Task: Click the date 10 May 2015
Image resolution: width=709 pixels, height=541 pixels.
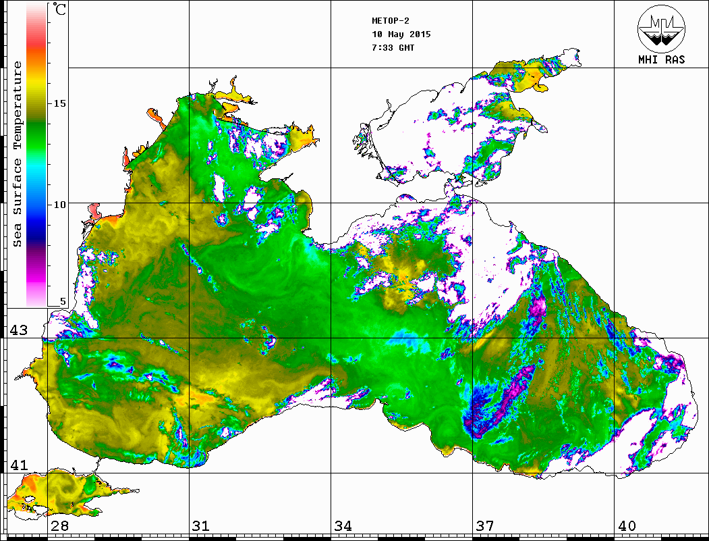Action: pyautogui.click(x=401, y=34)
